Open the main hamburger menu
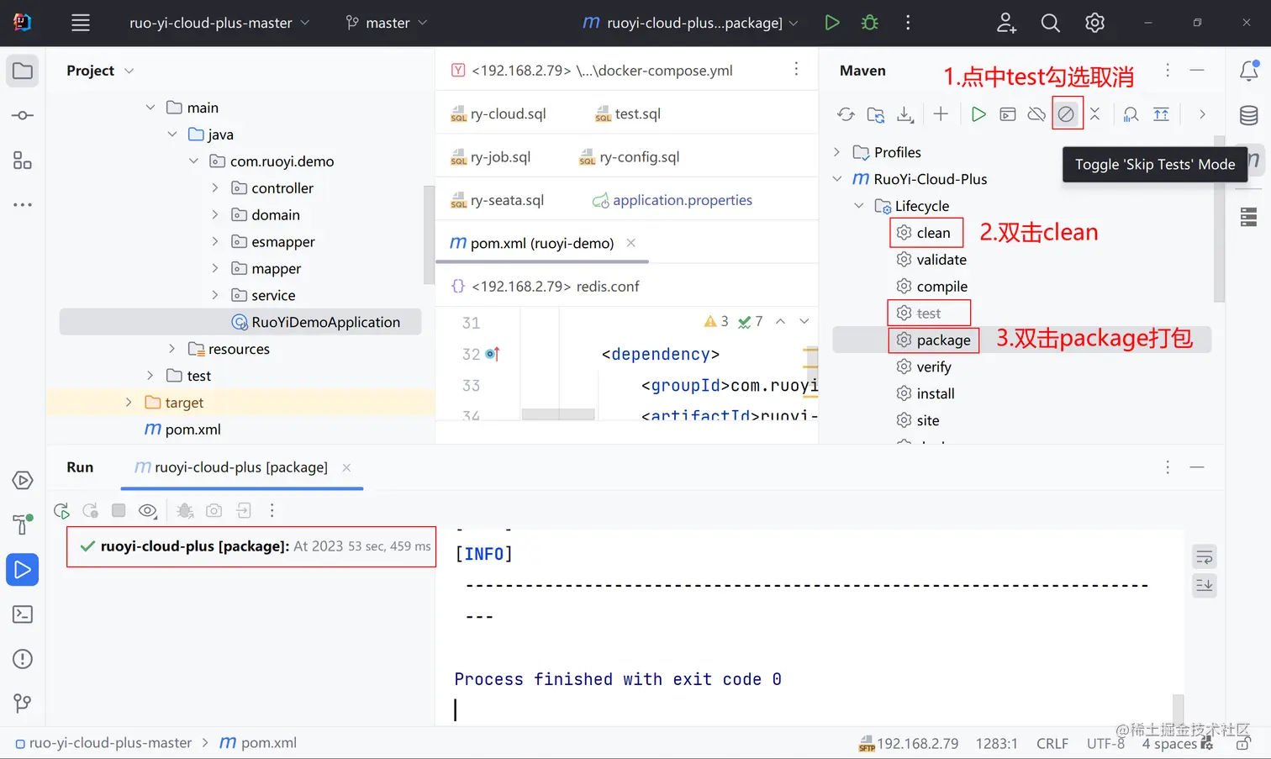The height and width of the screenshot is (759, 1271). point(81,23)
